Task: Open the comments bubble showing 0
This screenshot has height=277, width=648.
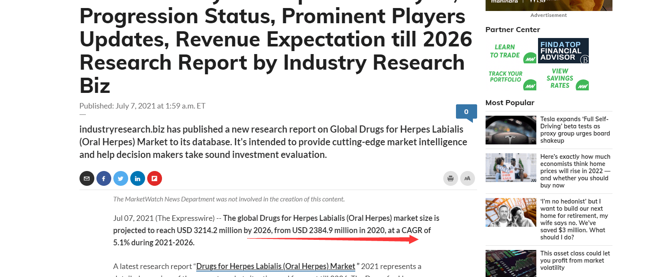Action: [x=467, y=112]
